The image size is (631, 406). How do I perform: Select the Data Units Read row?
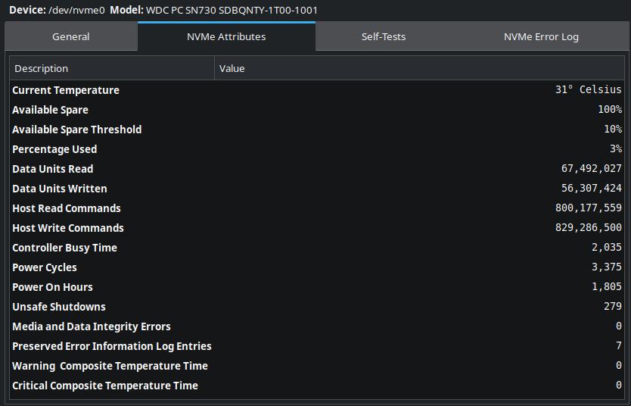pyautogui.click(x=53, y=169)
